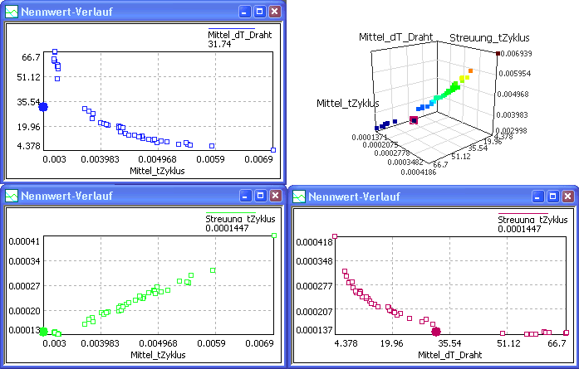The width and height of the screenshot is (579, 369).
Task: Click the magenta plot window's title bar icon
Action: coord(299,197)
